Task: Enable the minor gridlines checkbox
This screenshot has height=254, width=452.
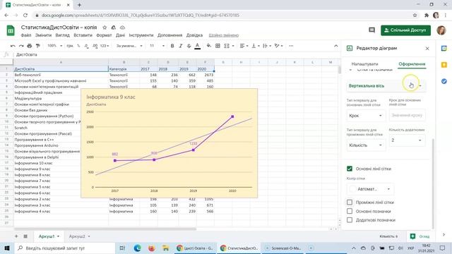Action: pyautogui.click(x=350, y=202)
